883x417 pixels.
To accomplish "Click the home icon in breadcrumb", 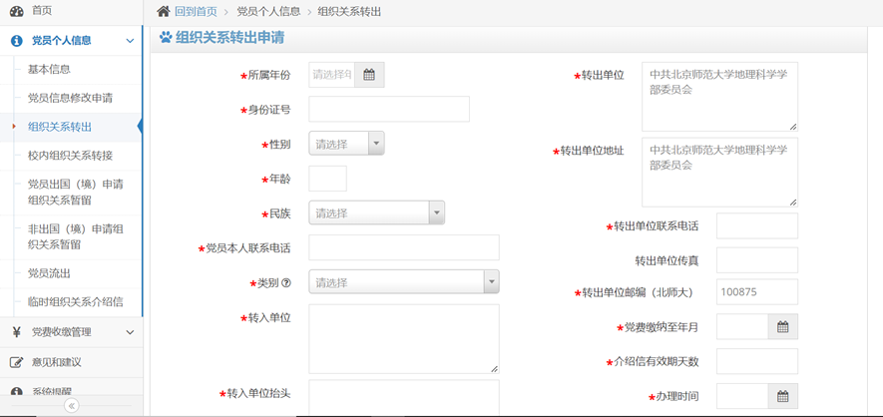I will click(x=164, y=11).
